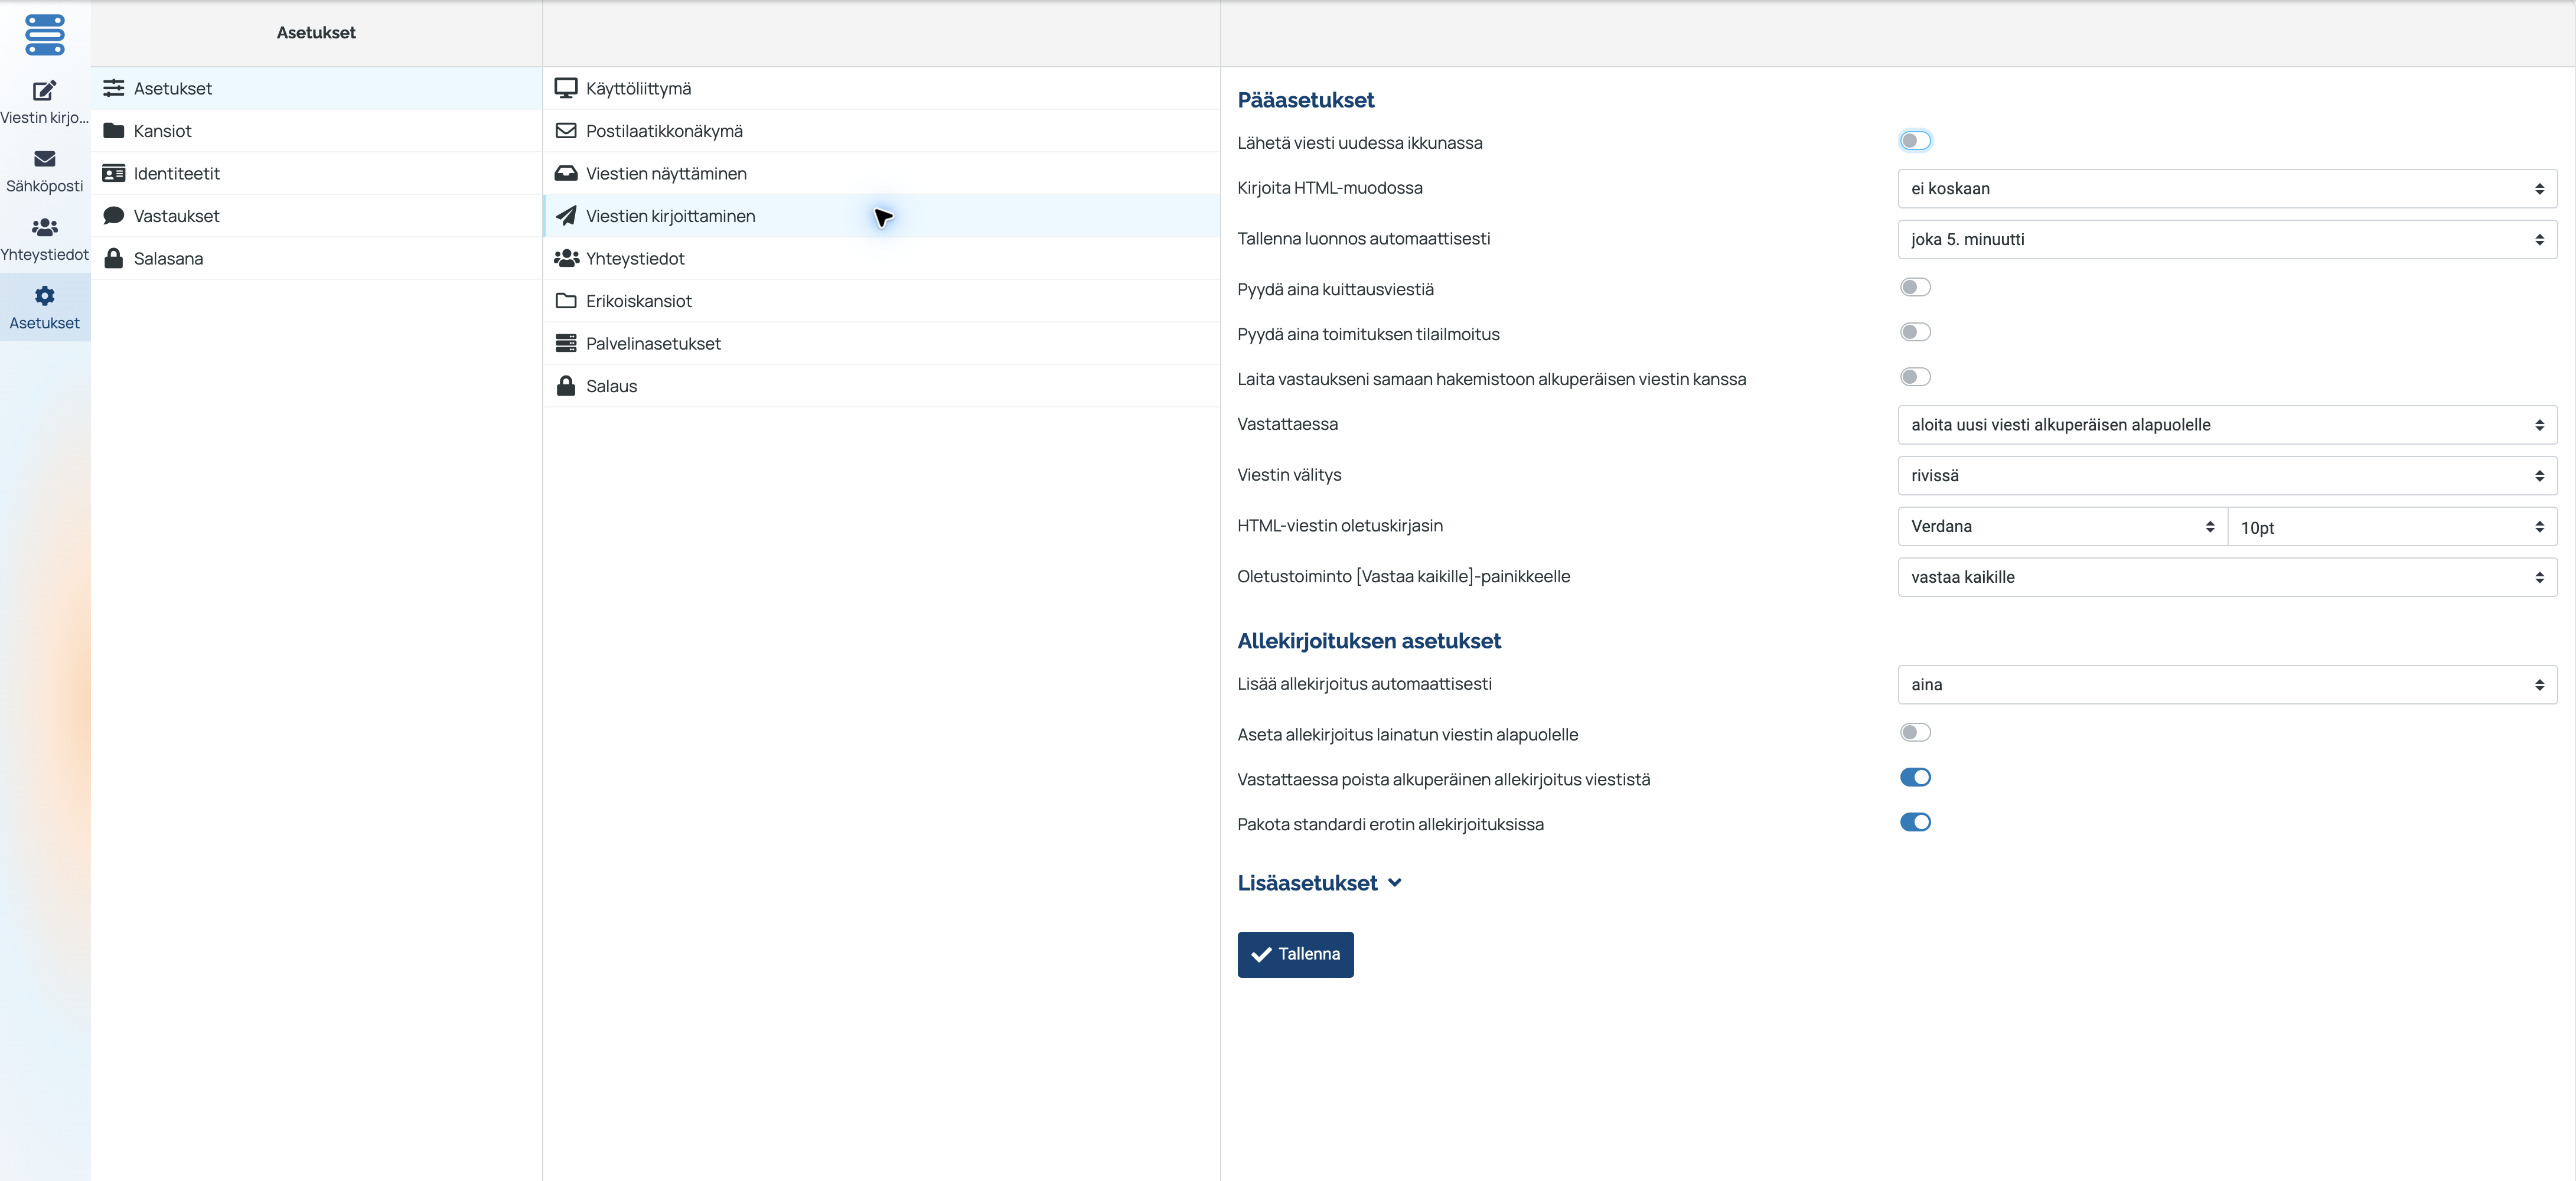Open Tallenna luonnos automaattisesti dropdown
Viewport: 2576px width, 1181px height.
coord(2227,239)
